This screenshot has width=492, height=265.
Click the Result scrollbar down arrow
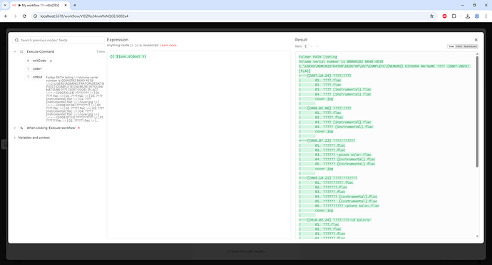click(477, 236)
